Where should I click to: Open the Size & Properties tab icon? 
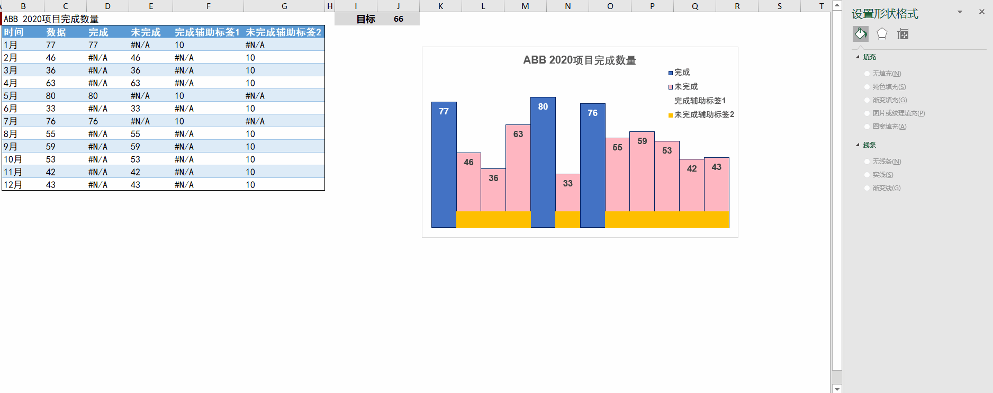point(903,34)
